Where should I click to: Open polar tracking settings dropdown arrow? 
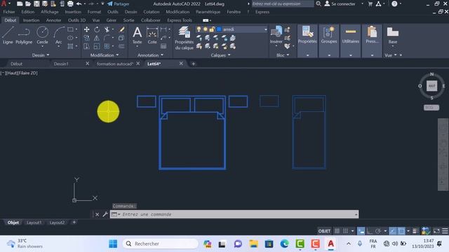pyautogui.click(x=385, y=231)
